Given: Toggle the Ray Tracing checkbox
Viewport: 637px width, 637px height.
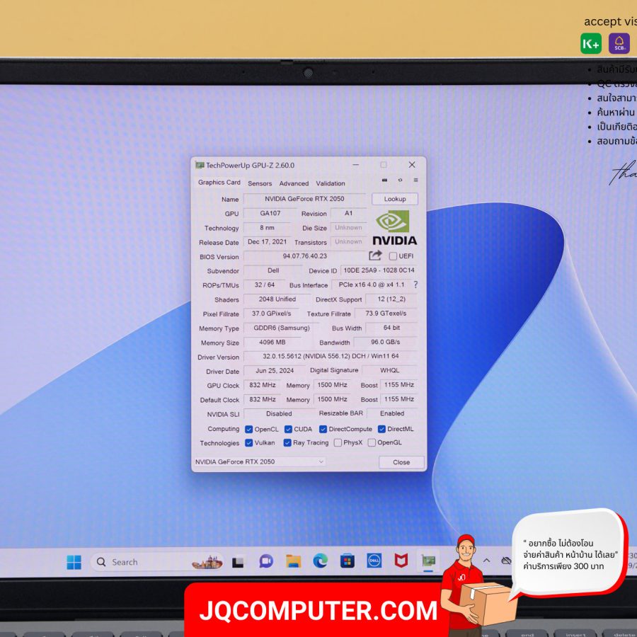Looking at the screenshot, I should pyautogui.click(x=287, y=443).
